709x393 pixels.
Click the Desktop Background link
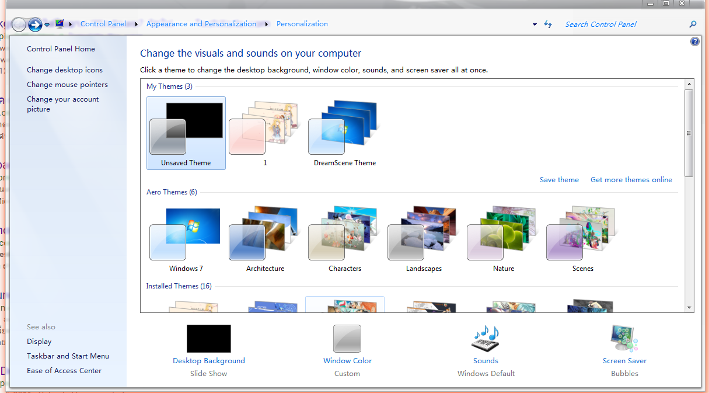click(x=209, y=361)
